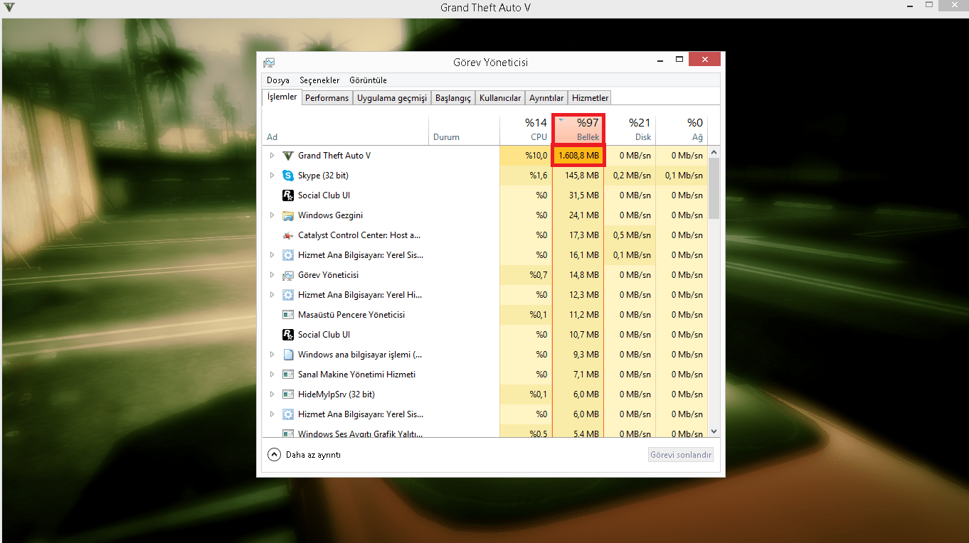Select the Sanal Makine Yönetimi Hizmeti name text

coord(356,375)
